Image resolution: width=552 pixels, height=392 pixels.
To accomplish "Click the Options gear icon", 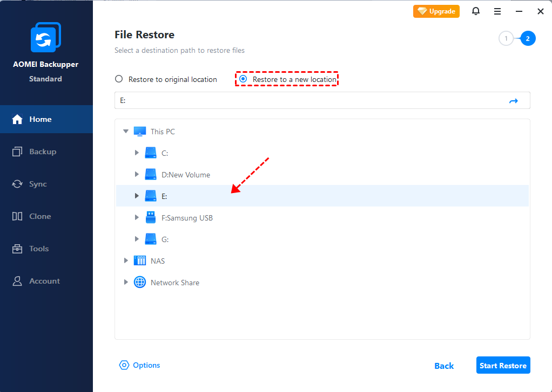I will point(124,365).
